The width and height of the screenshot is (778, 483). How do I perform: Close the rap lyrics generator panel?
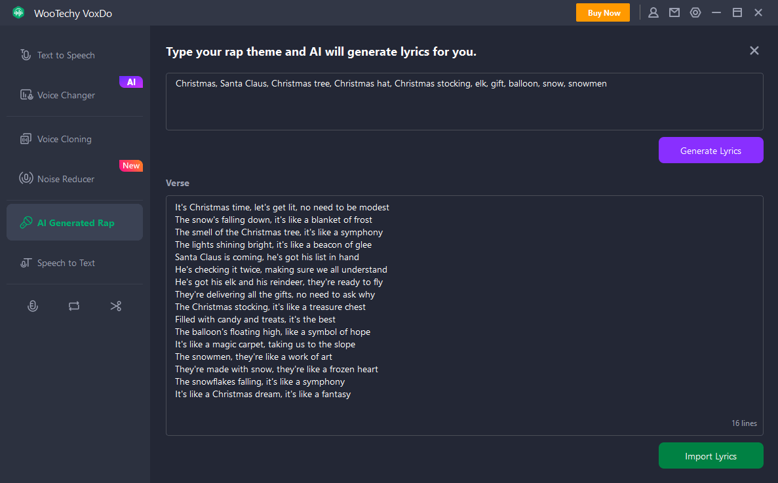point(754,51)
